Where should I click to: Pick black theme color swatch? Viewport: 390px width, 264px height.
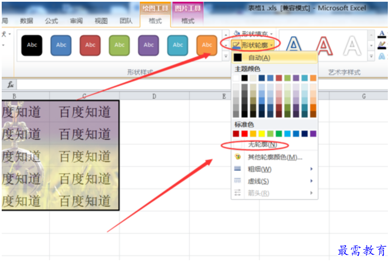coord(245,78)
